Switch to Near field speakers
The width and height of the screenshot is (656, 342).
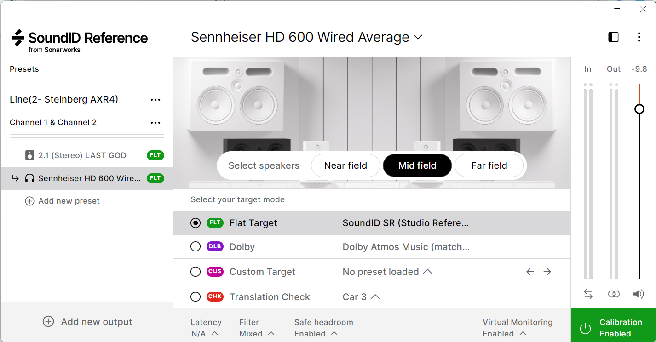click(345, 165)
